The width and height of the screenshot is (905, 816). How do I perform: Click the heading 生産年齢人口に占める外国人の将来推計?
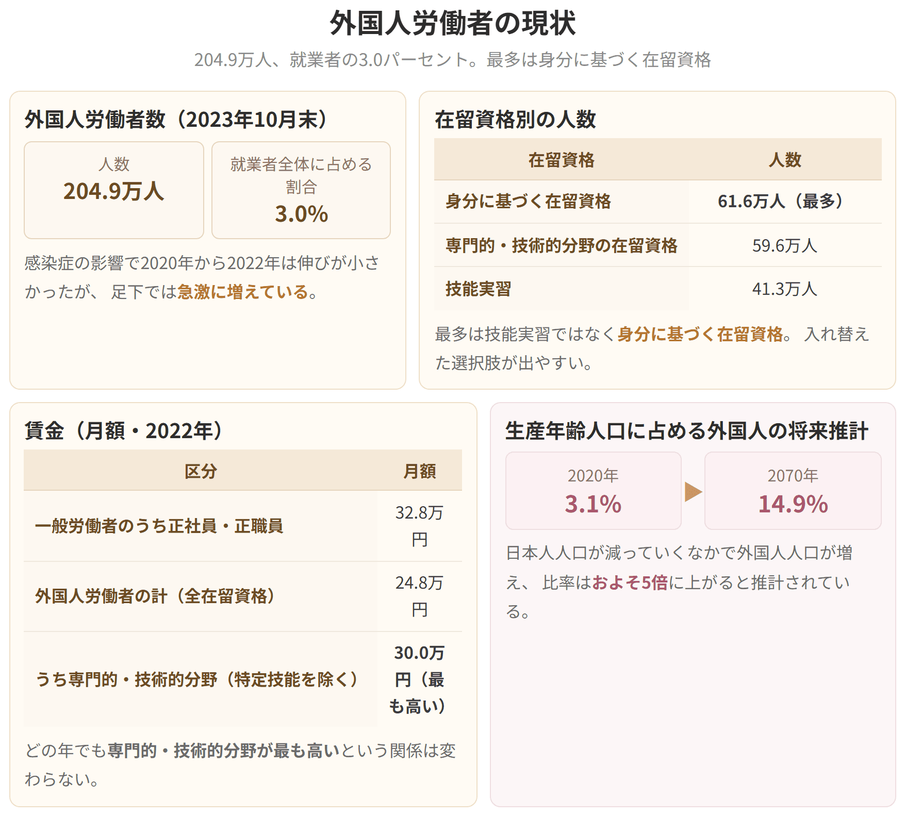[x=687, y=430]
